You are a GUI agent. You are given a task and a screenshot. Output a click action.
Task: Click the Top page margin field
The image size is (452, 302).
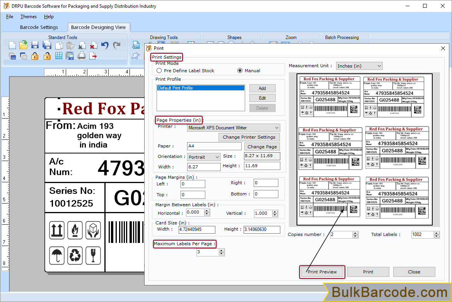tap(193, 195)
